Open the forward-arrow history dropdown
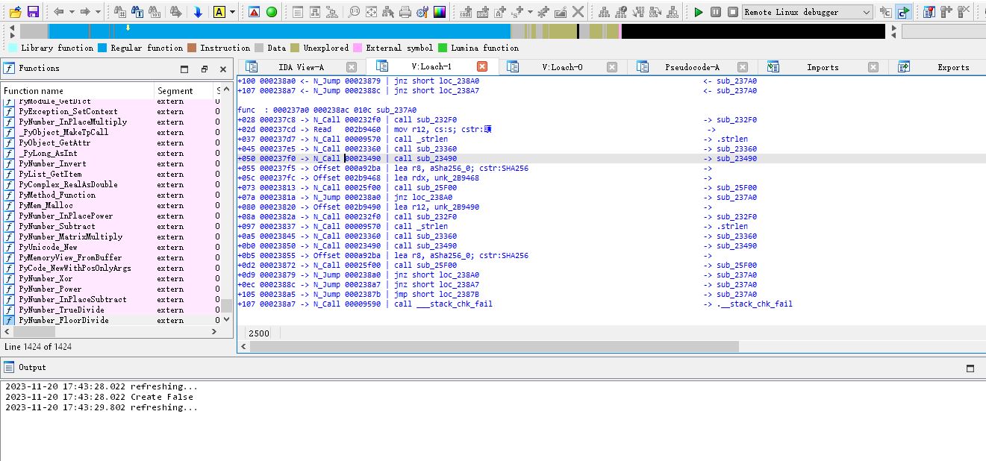This screenshot has width=986, height=461. coord(98,12)
